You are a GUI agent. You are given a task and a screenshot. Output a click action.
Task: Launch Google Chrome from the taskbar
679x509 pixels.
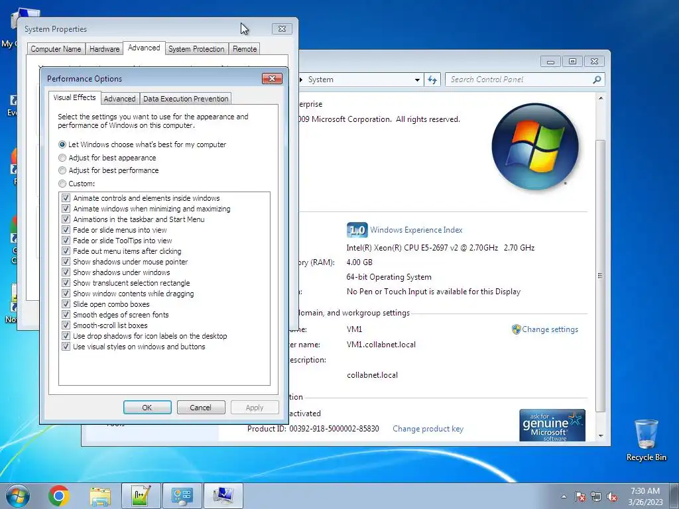59,496
